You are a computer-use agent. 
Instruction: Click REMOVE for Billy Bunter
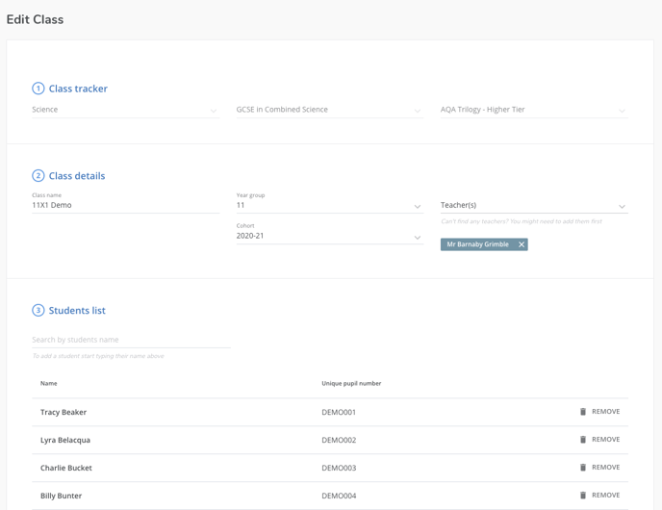605,496
